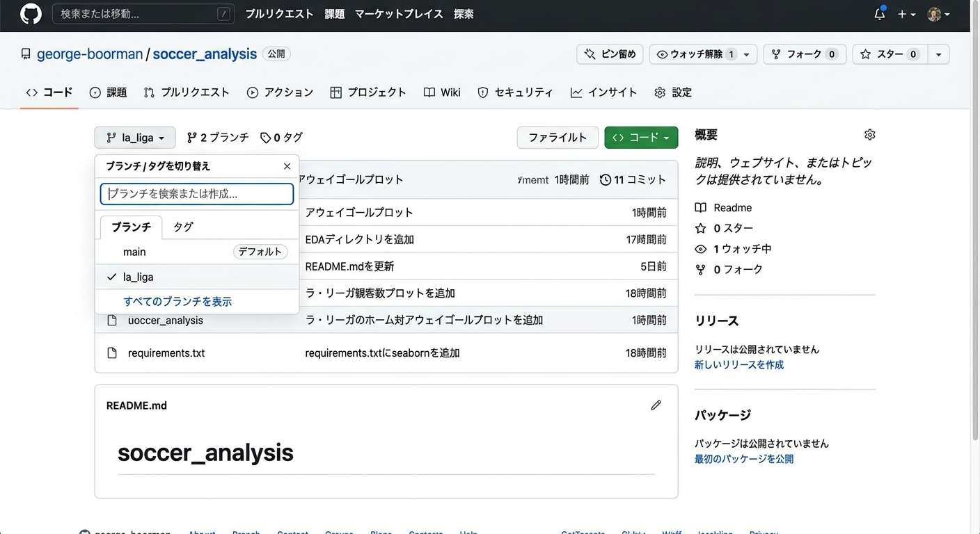This screenshot has height=534, width=980.
Task: Open the 2 ブランチ branches link
Action: (x=218, y=138)
